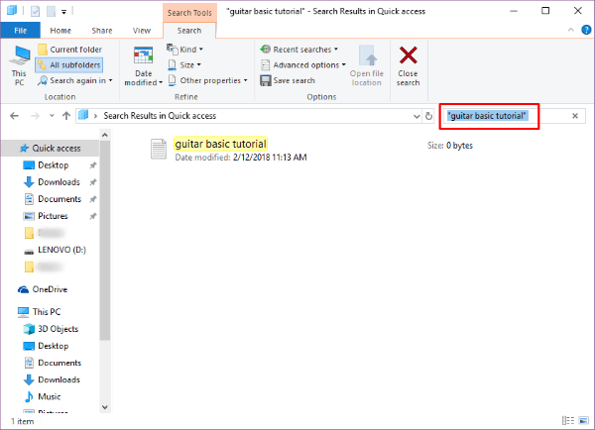
Task: Toggle All subfolders search option
Action: point(69,65)
